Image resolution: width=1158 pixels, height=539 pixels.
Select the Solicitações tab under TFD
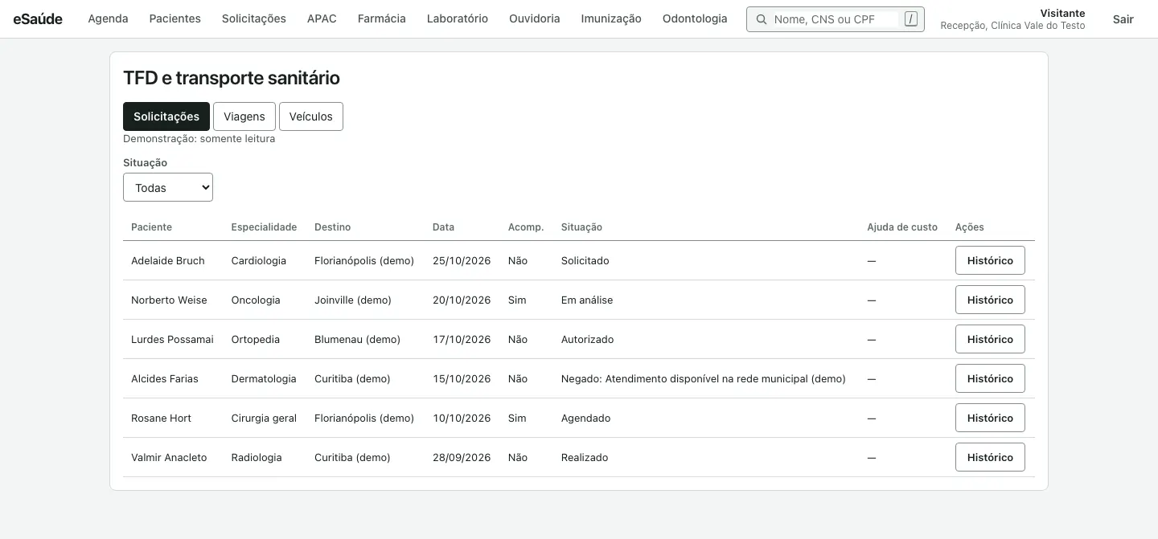(166, 116)
